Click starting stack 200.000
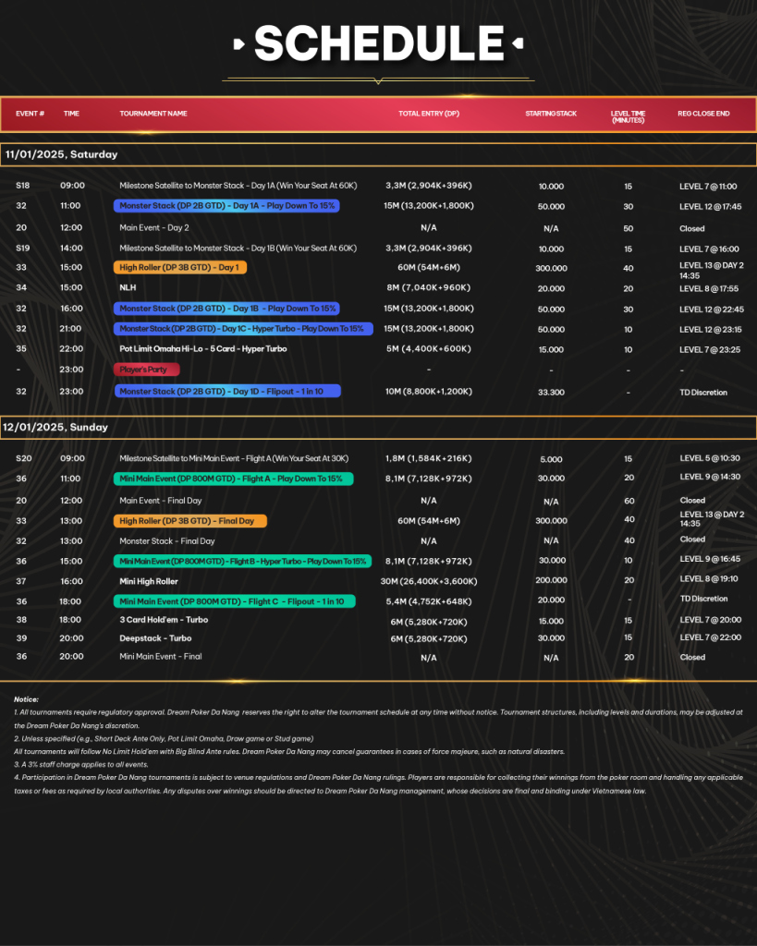The width and height of the screenshot is (757, 946). click(551, 580)
